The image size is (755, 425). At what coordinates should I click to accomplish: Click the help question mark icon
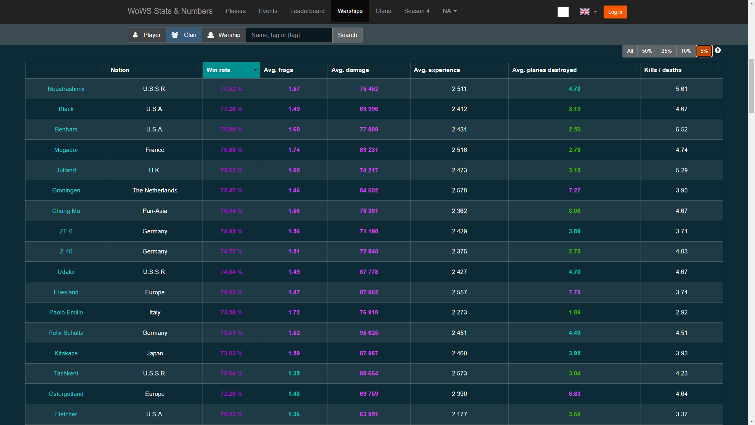718,50
